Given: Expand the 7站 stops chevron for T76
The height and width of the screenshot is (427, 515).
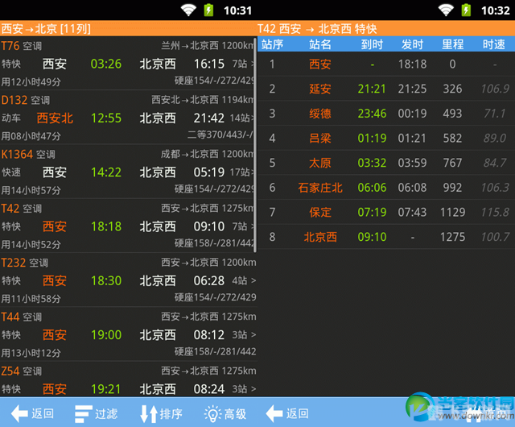Looking at the screenshot, I should [x=253, y=63].
